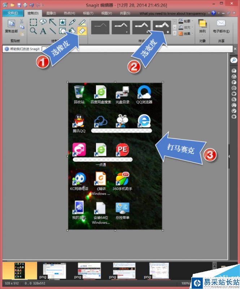The height and width of the screenshot is (289, 240).
Task: Click the Paste icon in clipboard group
Action: point(22,34)
